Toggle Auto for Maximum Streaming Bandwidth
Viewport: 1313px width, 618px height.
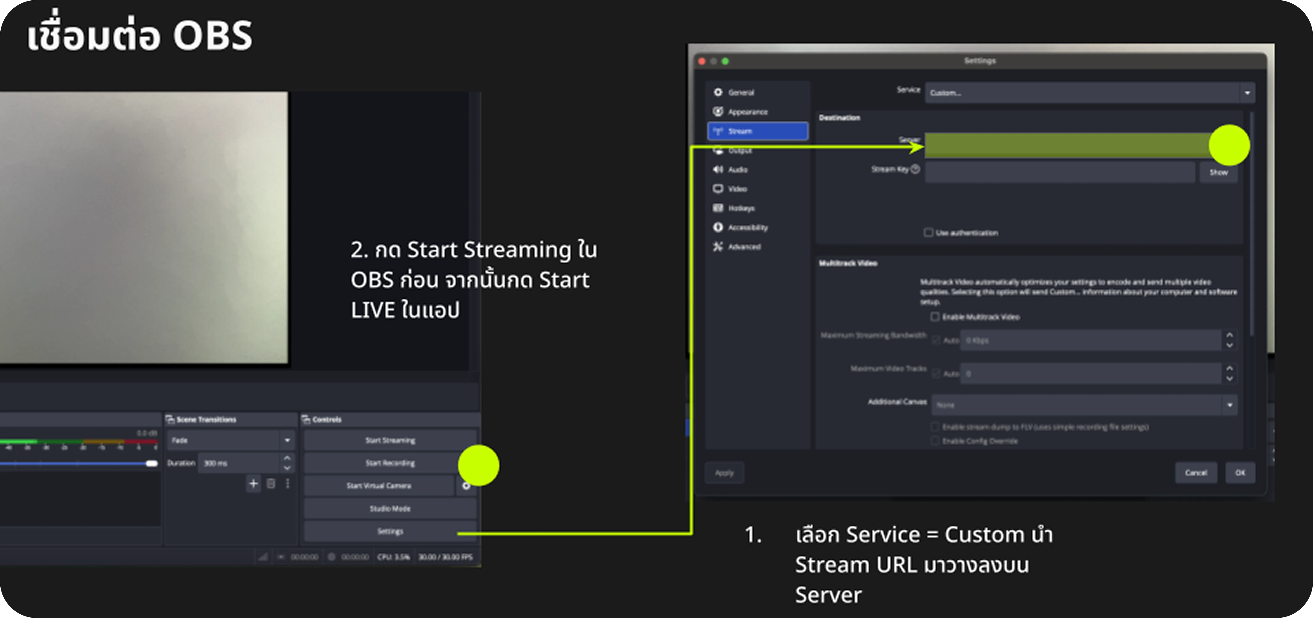(x=936, y=340)
